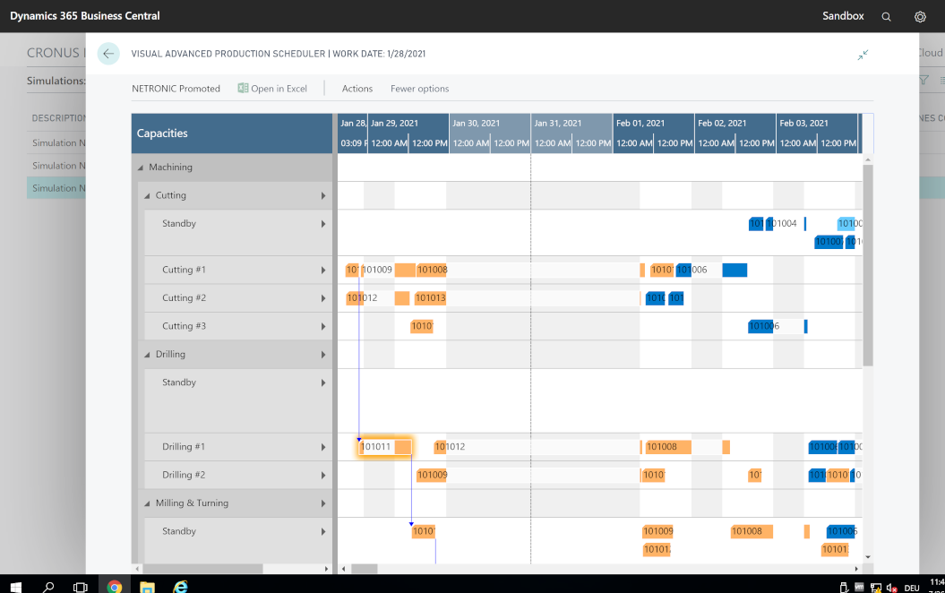
Task: Open Task View from the taskbar
Action: [80, 586]
